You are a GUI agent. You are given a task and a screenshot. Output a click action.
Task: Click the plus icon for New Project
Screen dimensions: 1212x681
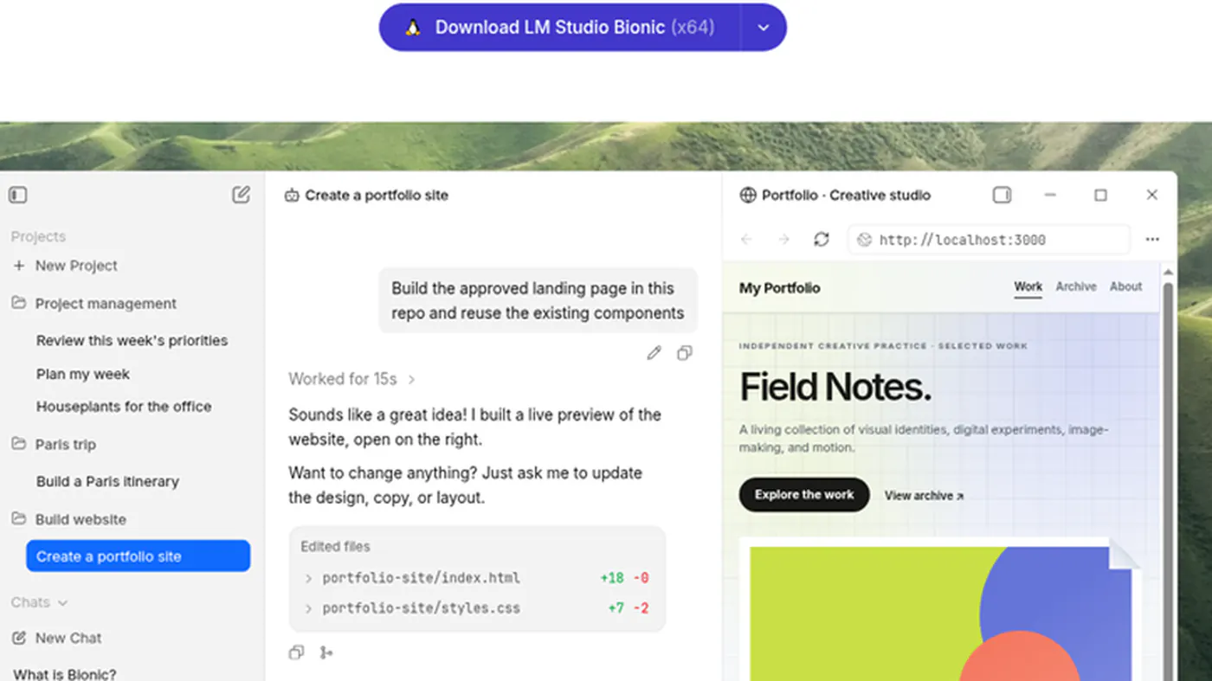pos(19,266)
